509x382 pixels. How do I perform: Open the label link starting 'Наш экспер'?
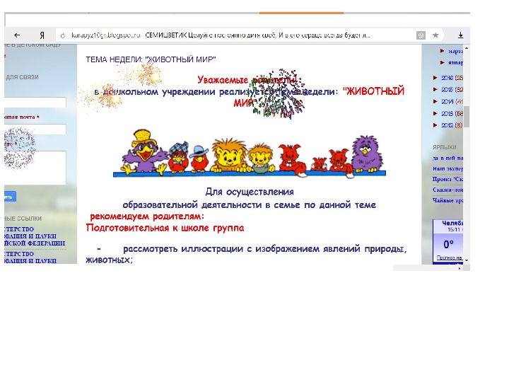point(447,168)
